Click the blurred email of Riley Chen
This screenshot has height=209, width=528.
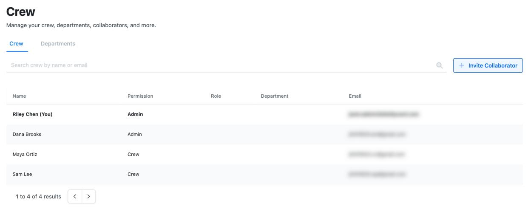tap(384, 114)
